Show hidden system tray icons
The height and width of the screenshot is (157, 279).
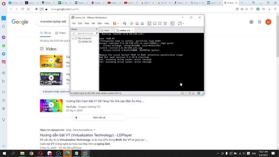coord(218,153)
